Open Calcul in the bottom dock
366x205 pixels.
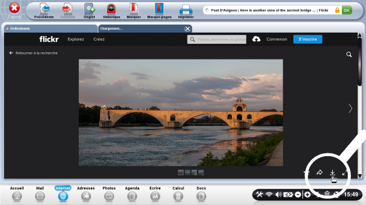point(178,194)
